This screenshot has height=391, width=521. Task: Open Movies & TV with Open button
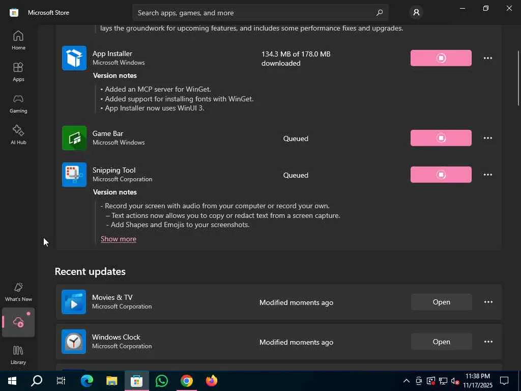pos(441,302)
